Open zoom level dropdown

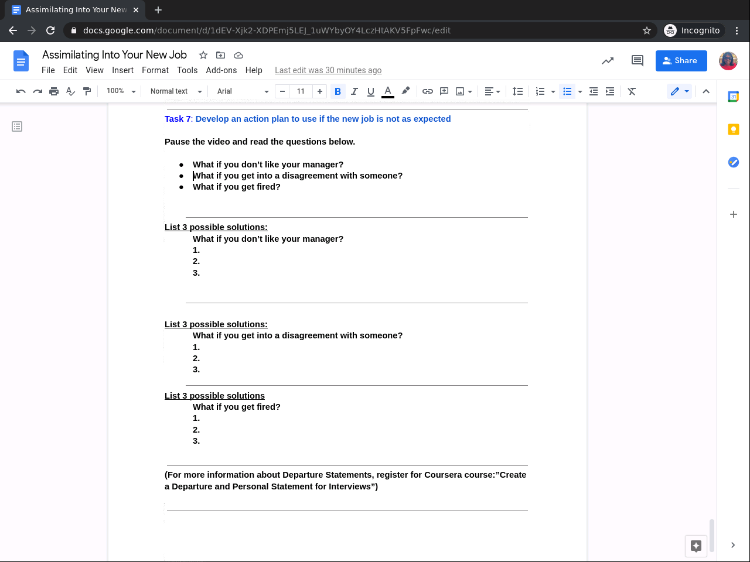[121, 91]
